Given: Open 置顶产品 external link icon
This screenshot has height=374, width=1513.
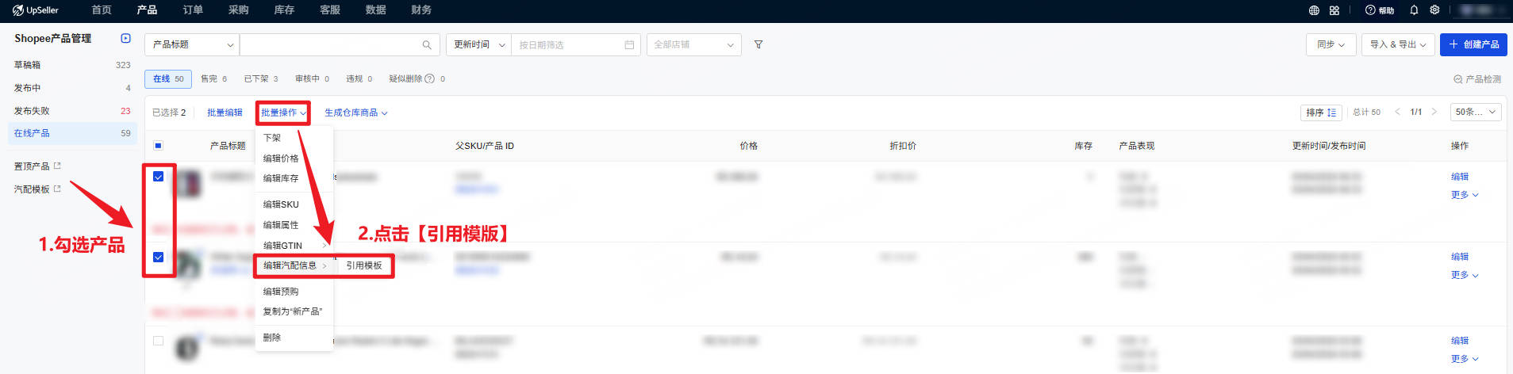Looking at the screenshot, I should 57,166.
